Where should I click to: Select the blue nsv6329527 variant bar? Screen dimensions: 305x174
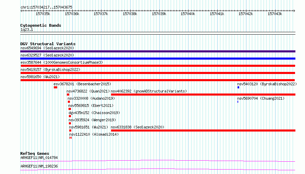158,59
